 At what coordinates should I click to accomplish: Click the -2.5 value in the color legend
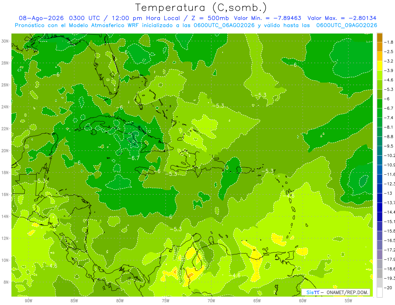(x=389, y=52)
